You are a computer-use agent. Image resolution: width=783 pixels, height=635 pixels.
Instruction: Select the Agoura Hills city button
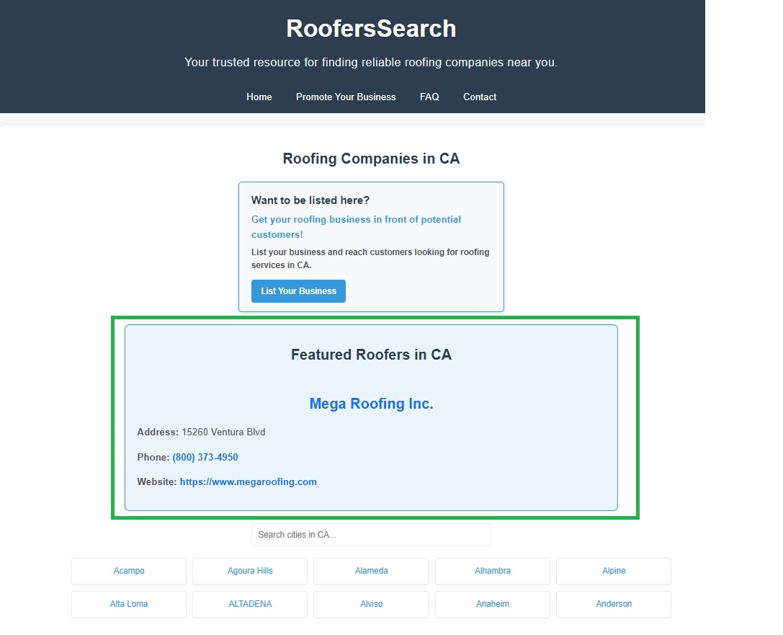point(250,571)
